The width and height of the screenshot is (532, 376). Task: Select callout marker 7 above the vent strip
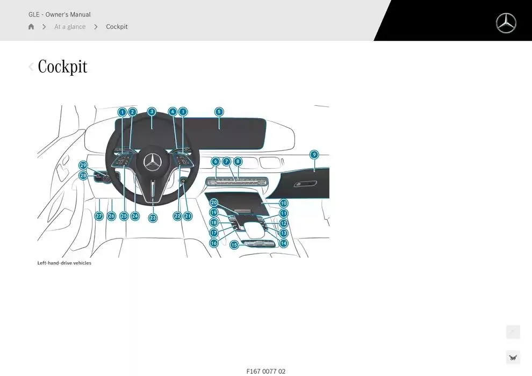point(227,161)
